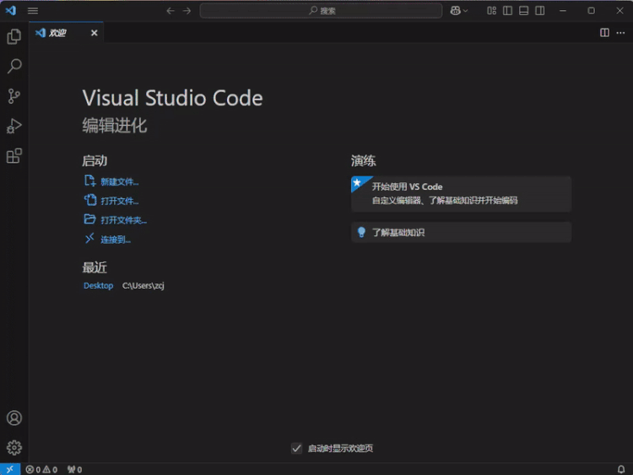633x475 pixels.
Task: Click the star badge on 开始使用 VS Code
Action: pyautogui.click(x=357, y=183)
